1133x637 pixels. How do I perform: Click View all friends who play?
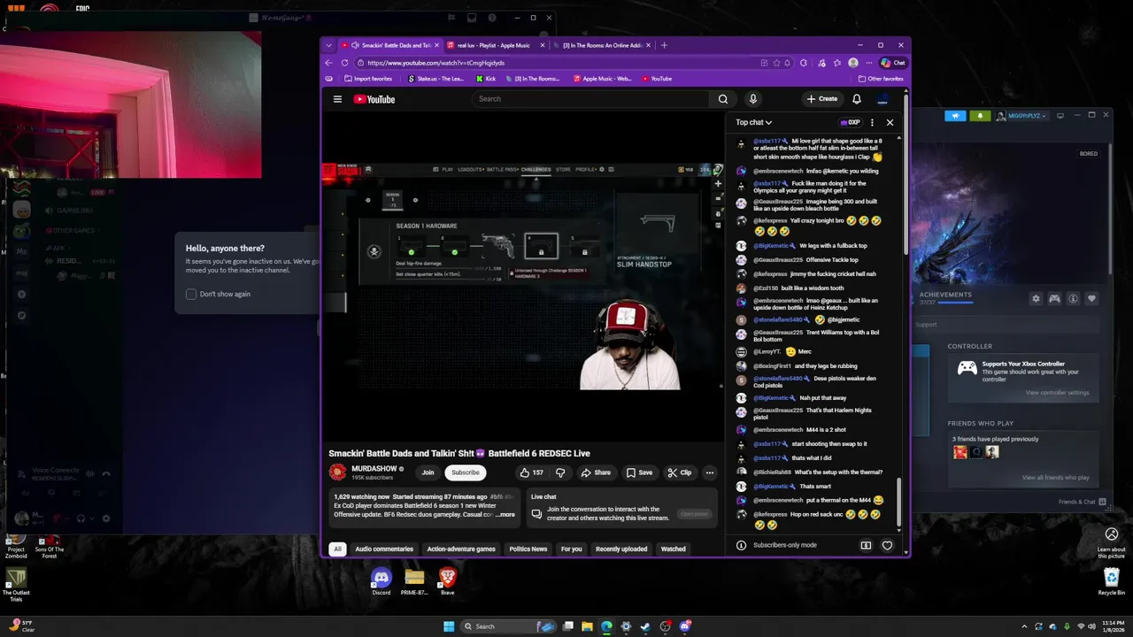click(1056, 478)
